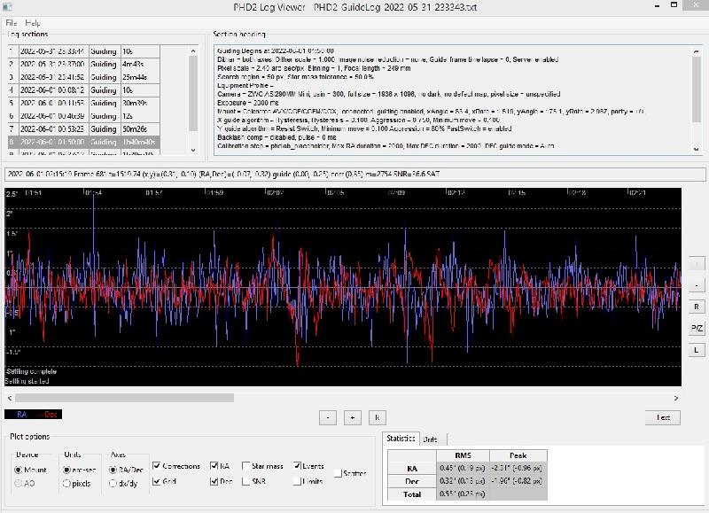Click the RA/Dec color legend
The width and height of the screenshot is (709, 513).
[x=33, y=414]
